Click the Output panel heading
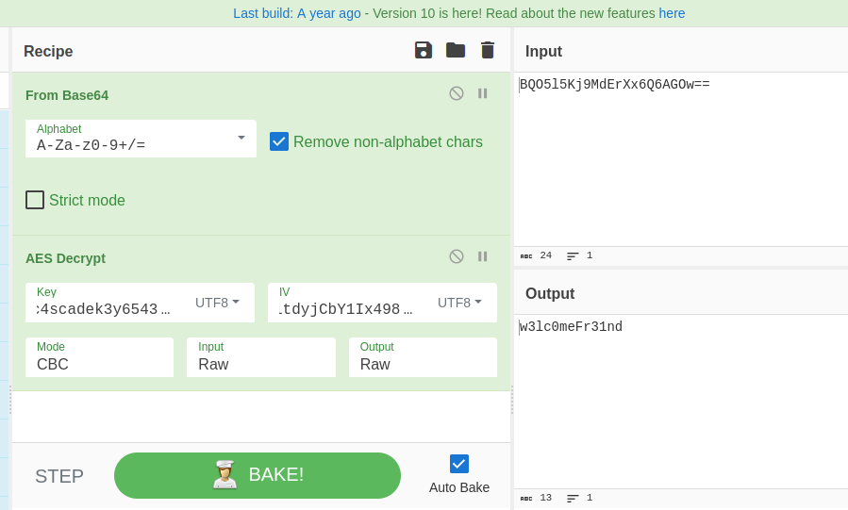The width and height of the screenshot is (848, 510). (550, 293)
